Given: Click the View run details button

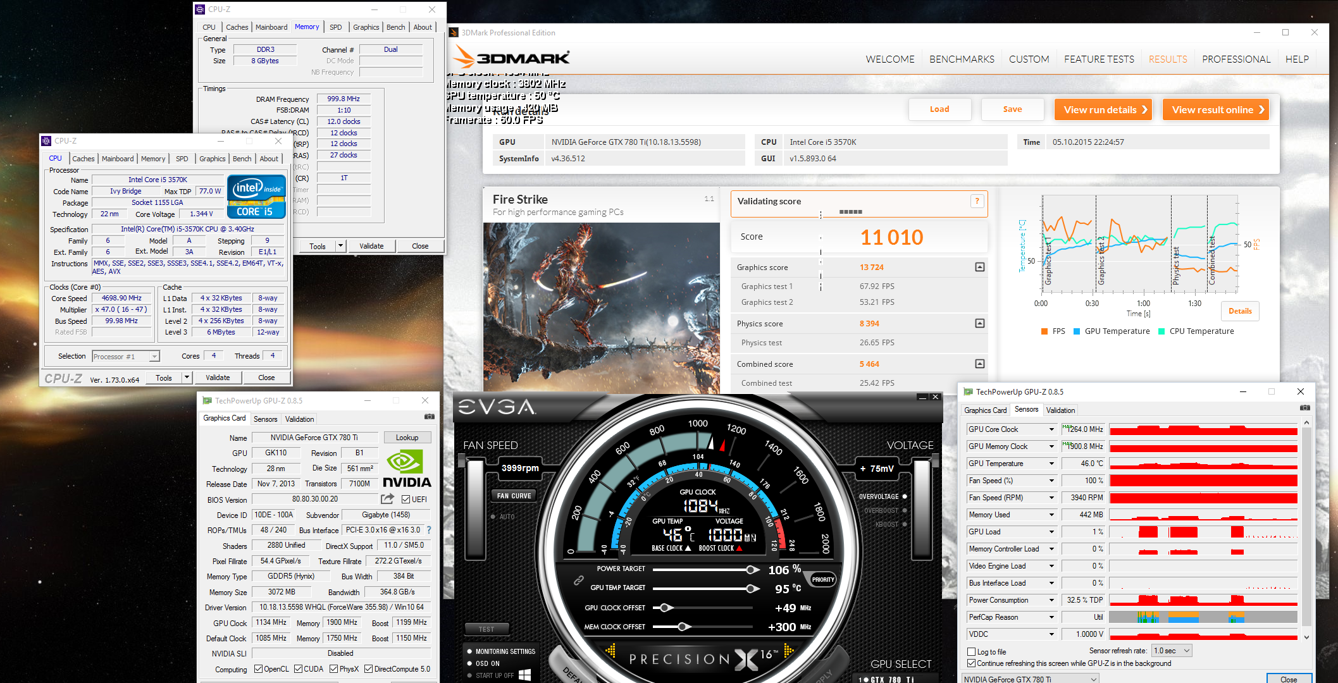Looking at the screenshot, I should tap(1103, 109).
